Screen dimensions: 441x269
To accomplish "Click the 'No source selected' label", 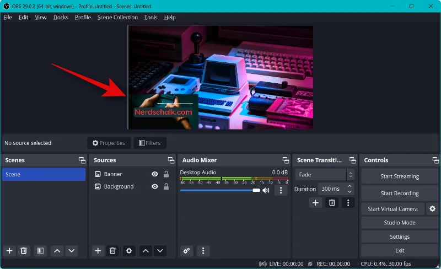I will [28, 143].
